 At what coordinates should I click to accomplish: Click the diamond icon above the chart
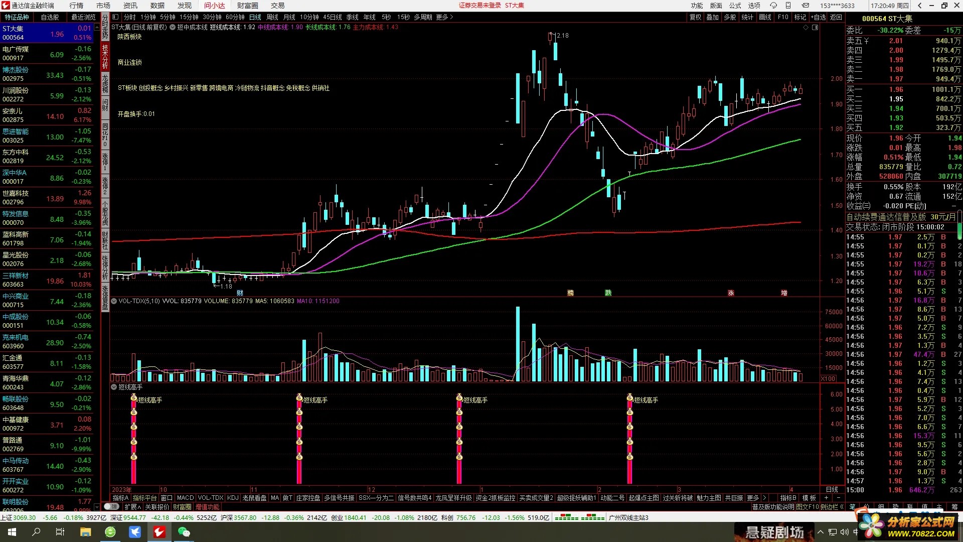tap(806, 28)
